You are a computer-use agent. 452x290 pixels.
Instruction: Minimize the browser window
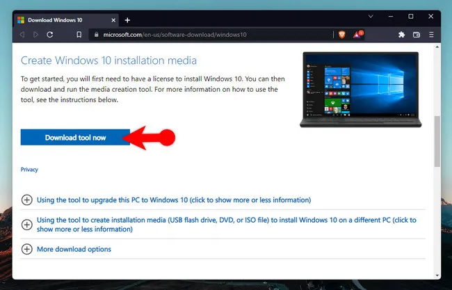[x=391, y=17]
